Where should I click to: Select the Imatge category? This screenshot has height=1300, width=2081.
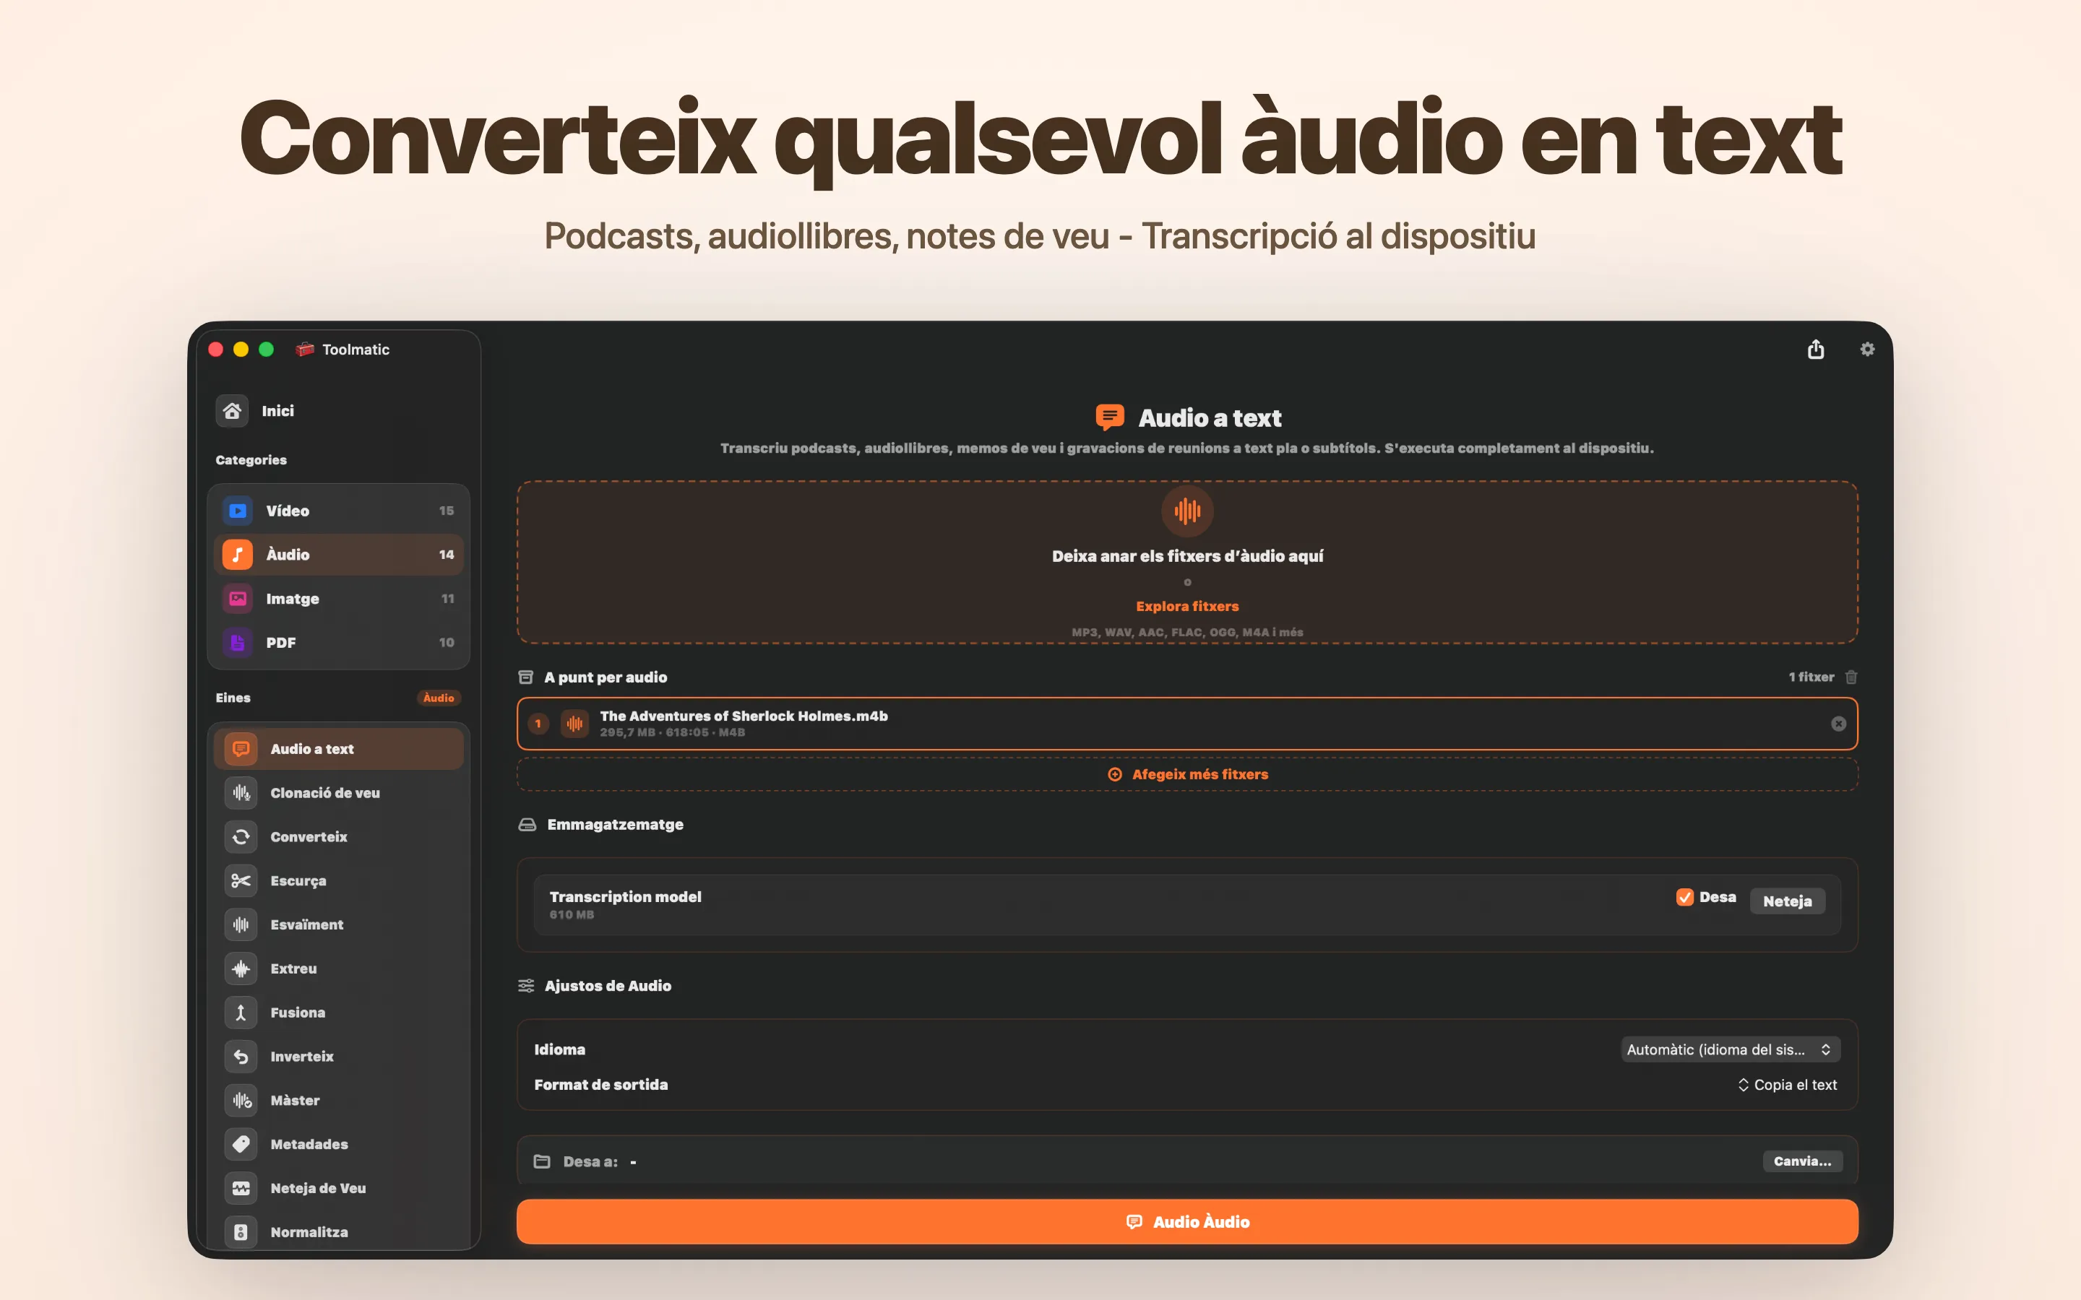tap(338, 599)
